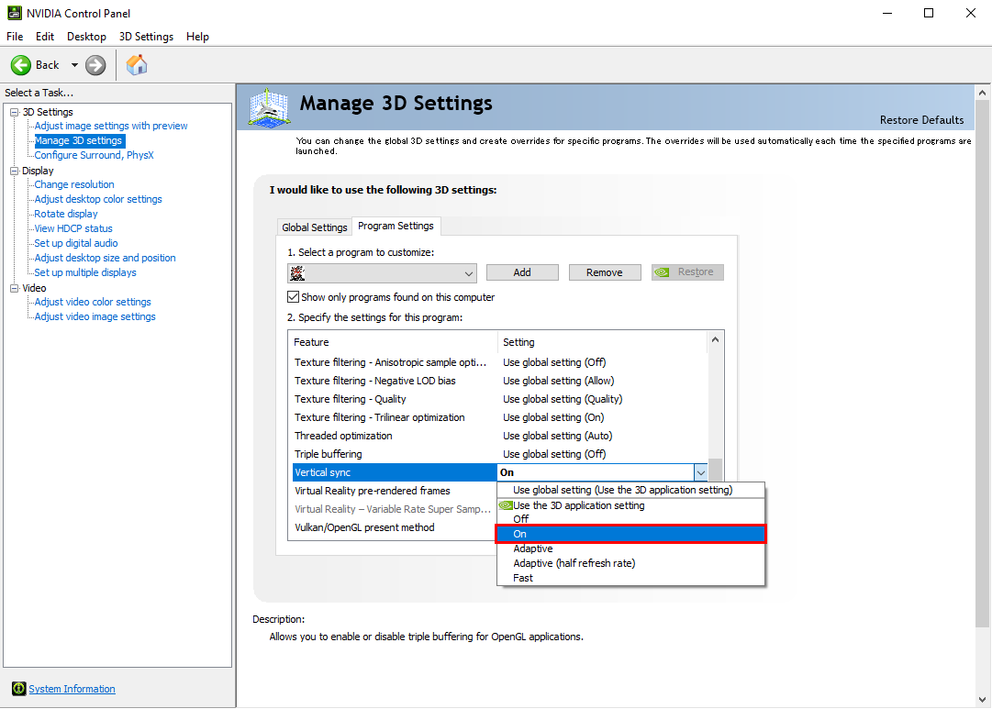Image resolution: width=992 pixels, height=709 pixels.
Task: Open Adjust video image settings
Action: [95, 316]
